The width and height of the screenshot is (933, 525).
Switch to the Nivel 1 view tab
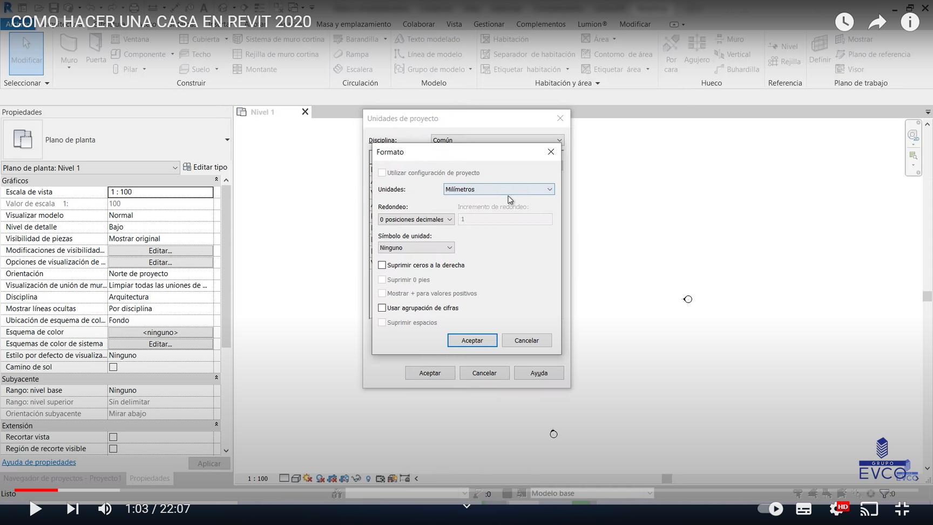click(263, 112)
